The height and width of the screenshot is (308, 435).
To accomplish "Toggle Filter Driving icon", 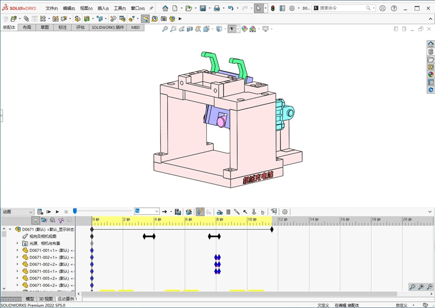I will [52, 220].
